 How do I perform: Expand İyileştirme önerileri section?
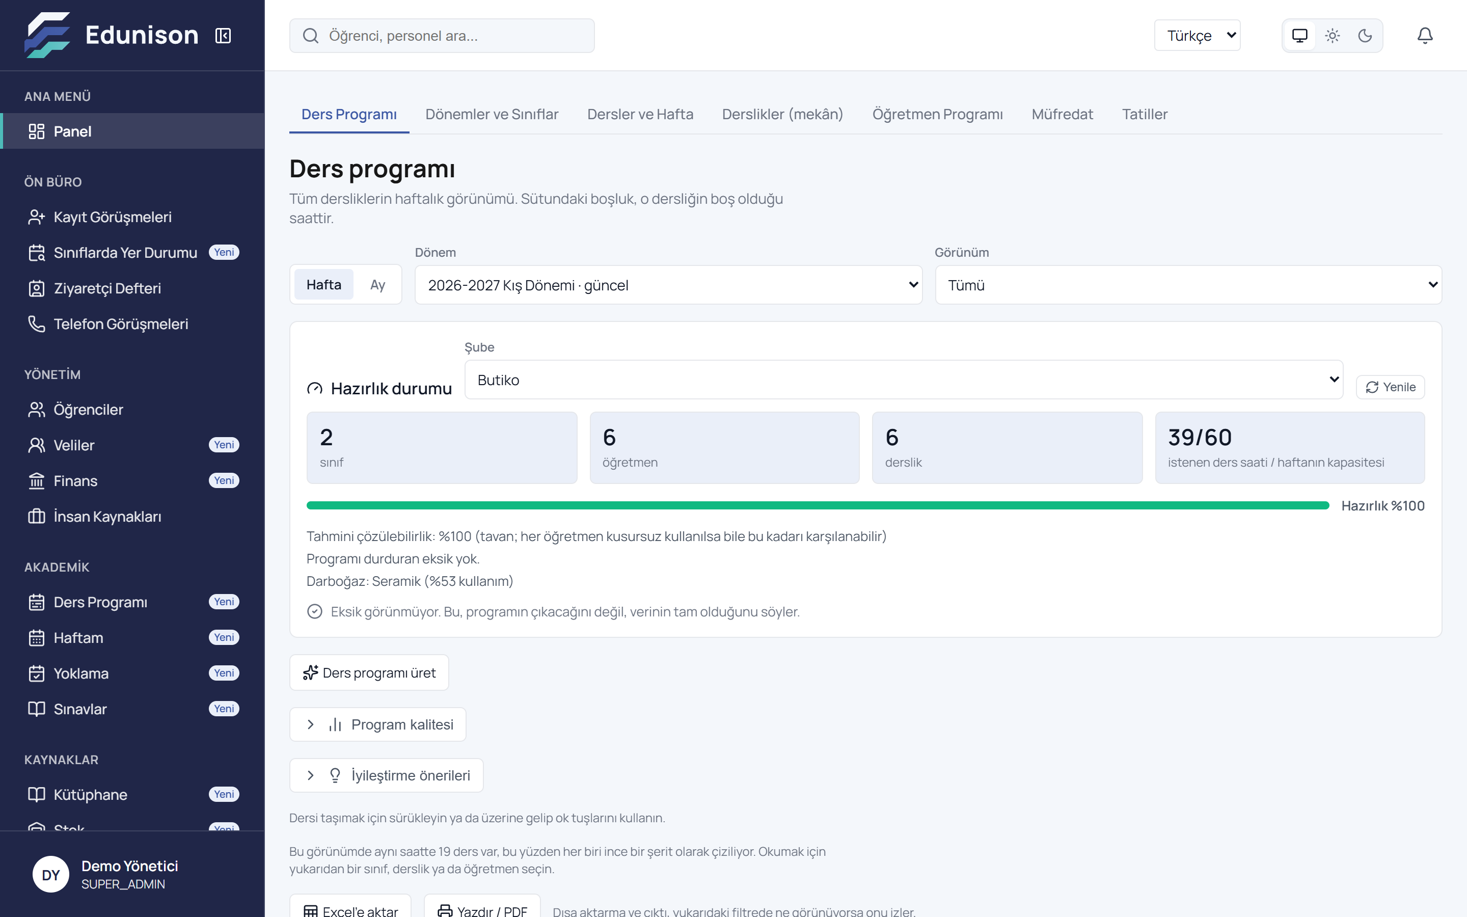point(386,775)
